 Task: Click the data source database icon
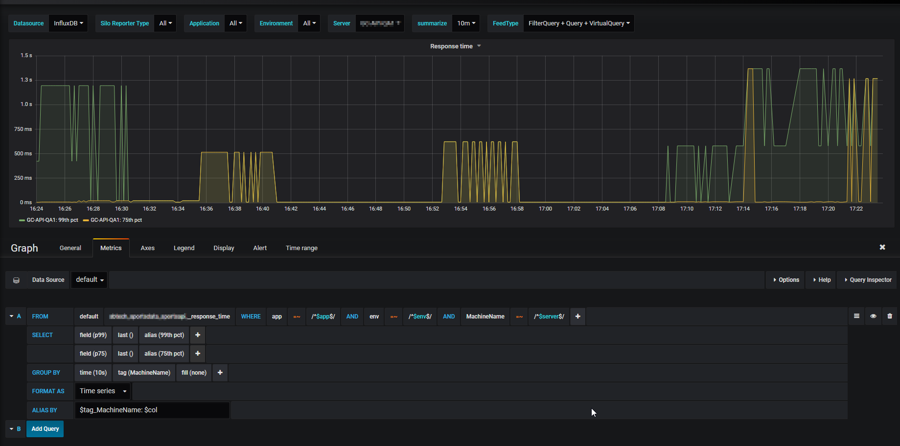[16, 279]
